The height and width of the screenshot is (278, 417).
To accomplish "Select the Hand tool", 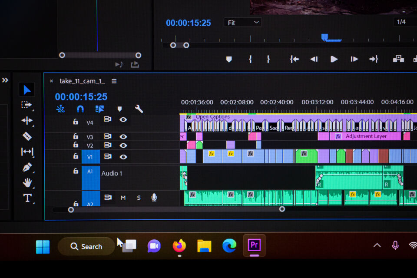I will pyautogui.click(x=27, y=182).
